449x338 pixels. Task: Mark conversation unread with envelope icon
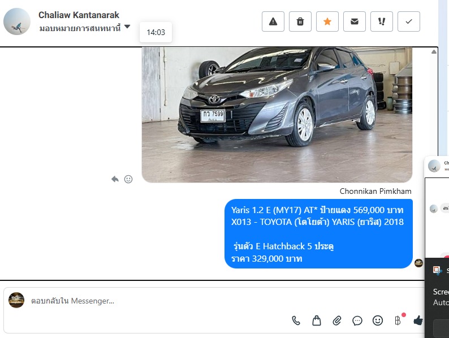(x=355, y=21)
